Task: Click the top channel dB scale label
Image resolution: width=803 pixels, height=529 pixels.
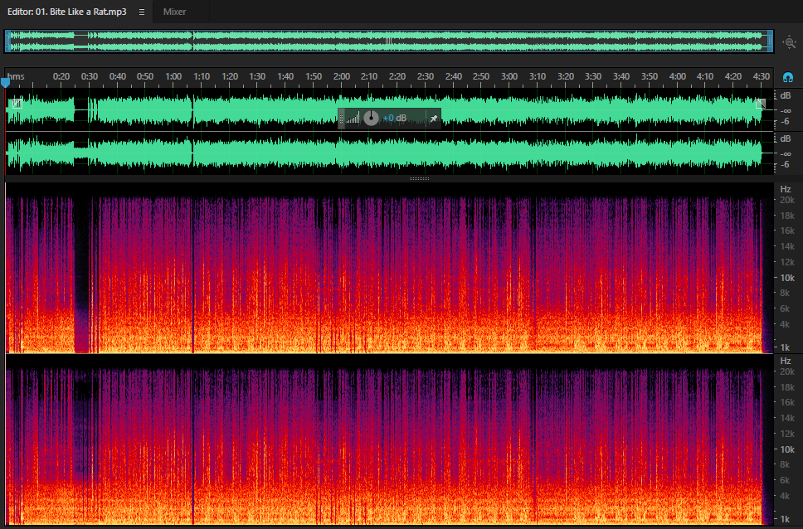Action: coord(785,95)
